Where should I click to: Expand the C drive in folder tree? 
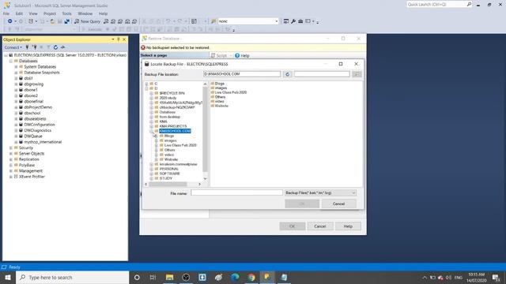[x=146, y=84]
